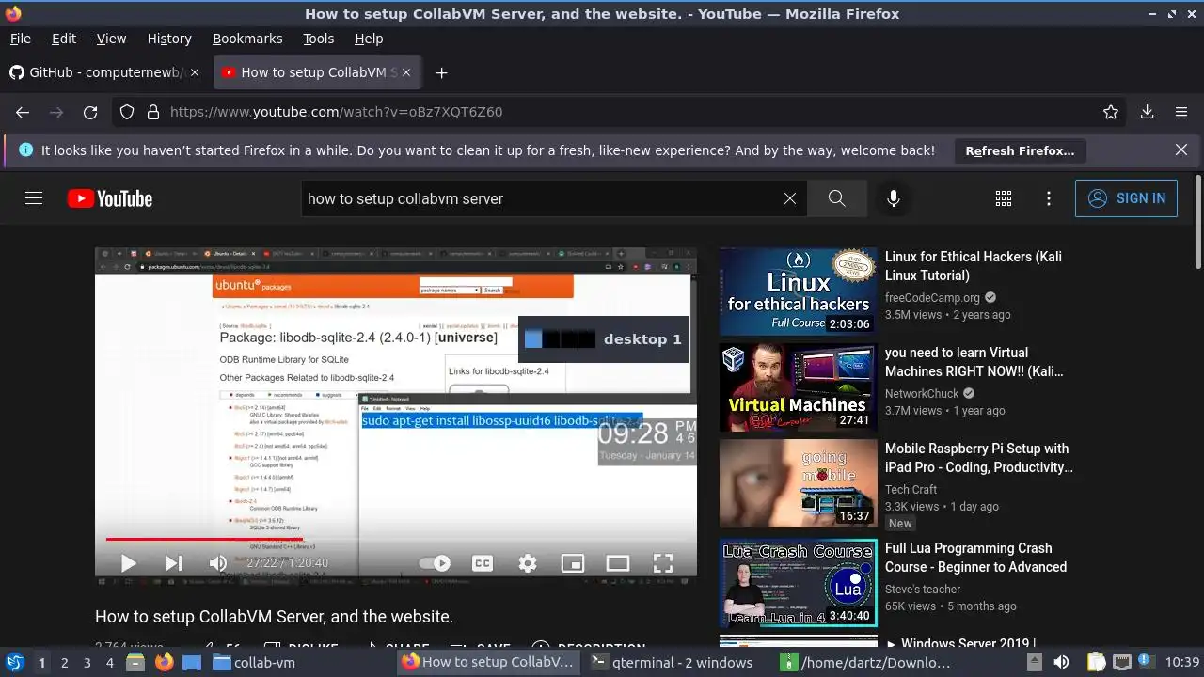This screenshot has width=1204, height=677.
Task: Click the search magnifier button
Action: [x=836, y=198]
